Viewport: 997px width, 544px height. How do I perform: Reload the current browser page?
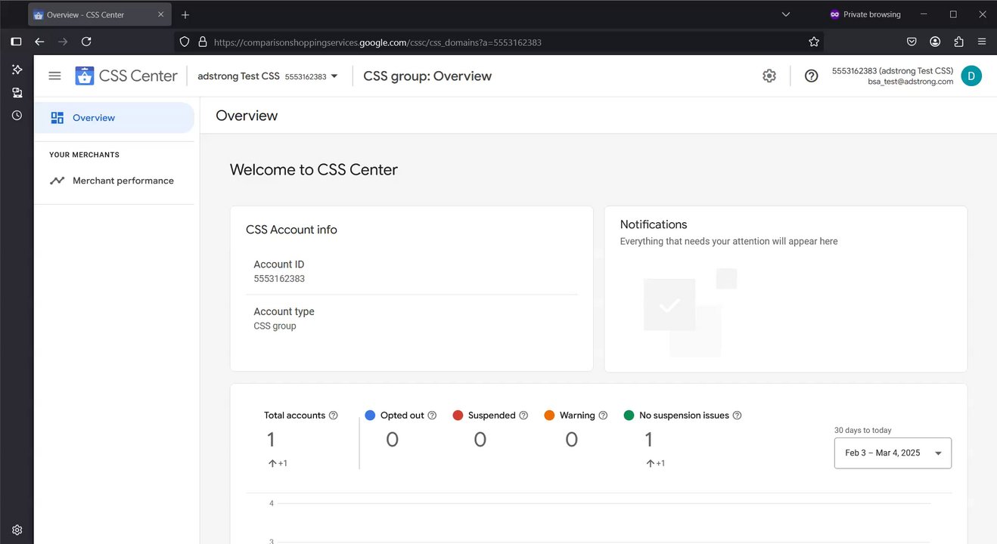(86, 42)
